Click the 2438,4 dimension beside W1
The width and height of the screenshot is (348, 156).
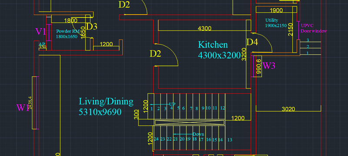[30, 103]
